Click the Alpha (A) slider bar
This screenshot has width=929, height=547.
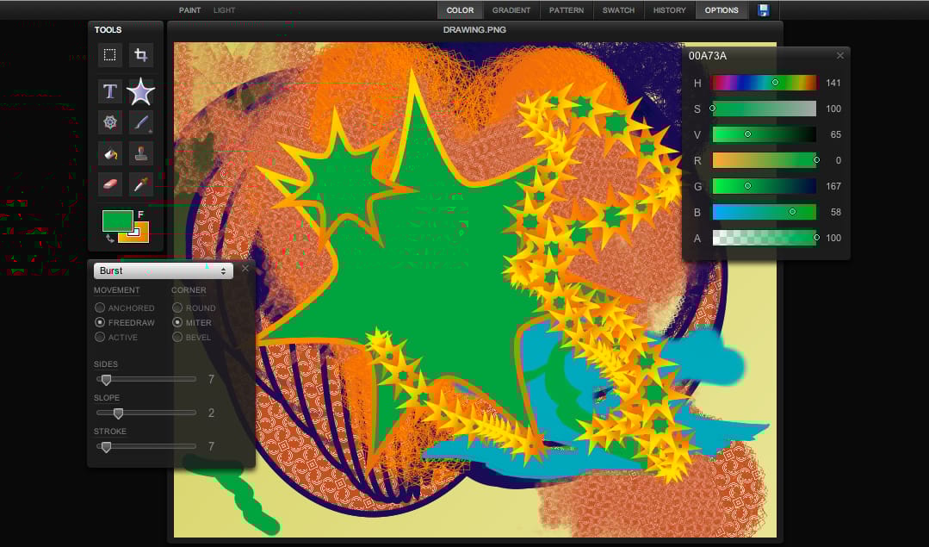pyautogui.click(x=765, y=238)
